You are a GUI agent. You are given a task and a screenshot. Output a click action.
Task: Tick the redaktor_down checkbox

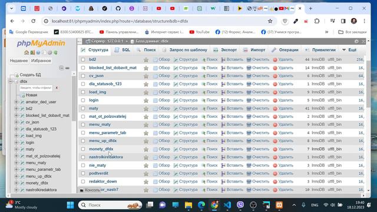pos(83,181)
